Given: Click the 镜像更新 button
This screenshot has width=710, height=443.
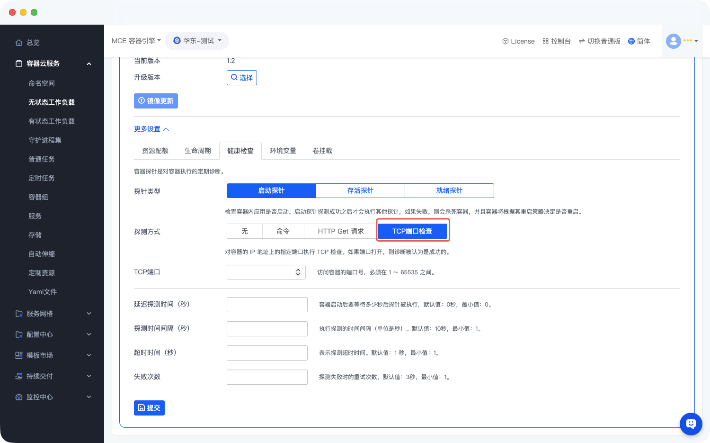Looking at the screenshot, I should (156, 101).
